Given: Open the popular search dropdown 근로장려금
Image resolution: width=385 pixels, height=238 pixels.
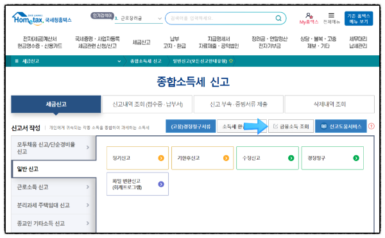Looking at the screenshot, I should pos(139,19).
